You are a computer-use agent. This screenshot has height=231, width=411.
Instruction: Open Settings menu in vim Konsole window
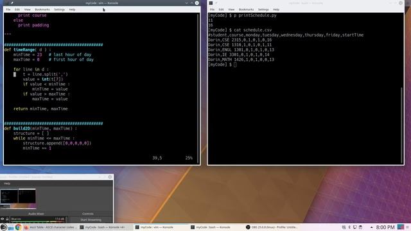(60, 10)
